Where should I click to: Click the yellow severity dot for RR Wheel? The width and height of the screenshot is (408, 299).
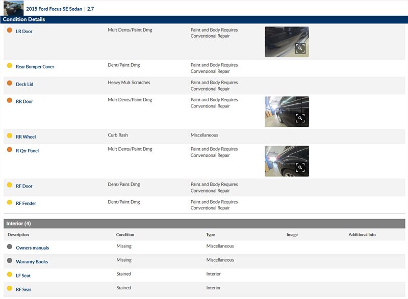(10, 135)
